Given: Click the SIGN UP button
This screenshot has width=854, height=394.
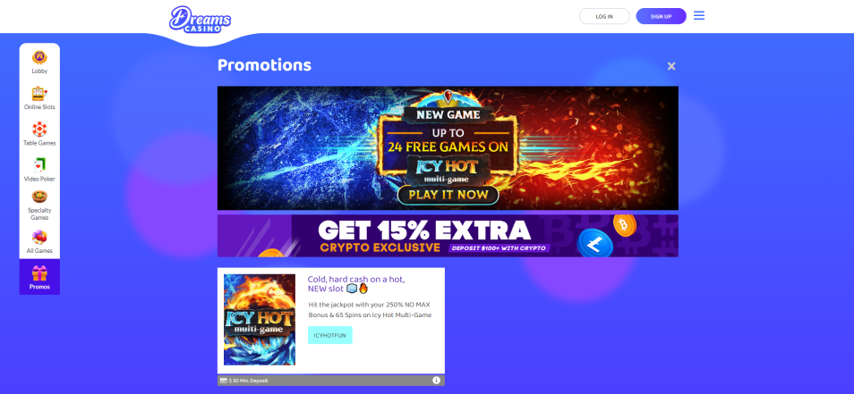Looking at the screenshot, I should 661,16.
